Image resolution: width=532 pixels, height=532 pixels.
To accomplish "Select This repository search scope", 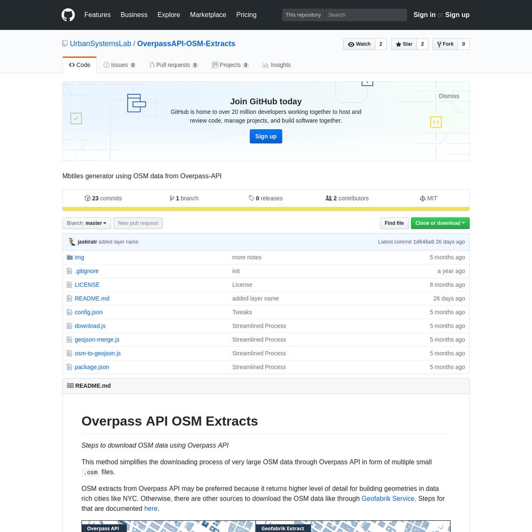I will 303,15.
